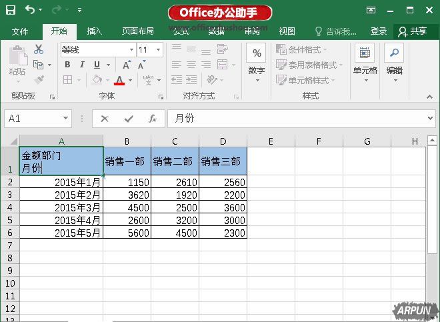Copy selection with the copy icon
Image resolution: width=440 pixels, height=322 pixels.
39,65
